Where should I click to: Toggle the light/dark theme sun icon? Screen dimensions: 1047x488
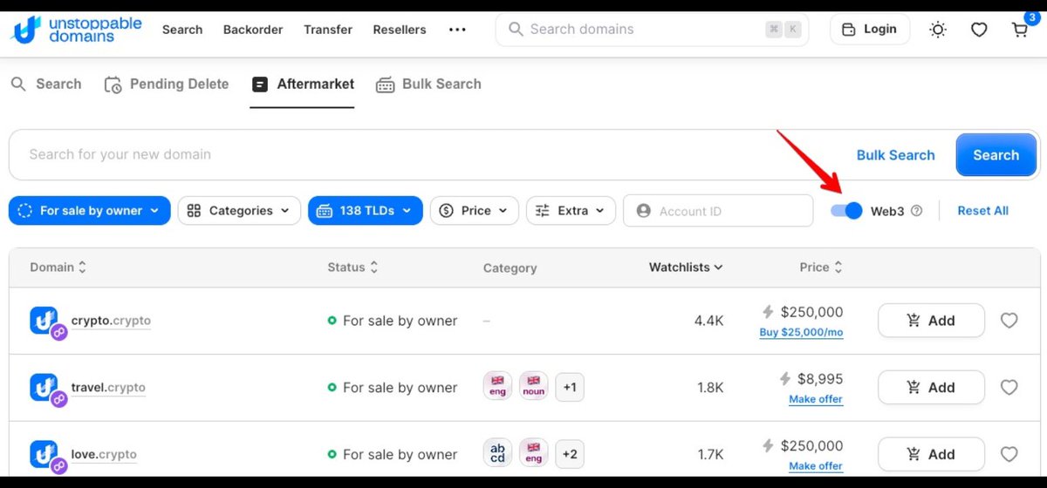point(938,30)
